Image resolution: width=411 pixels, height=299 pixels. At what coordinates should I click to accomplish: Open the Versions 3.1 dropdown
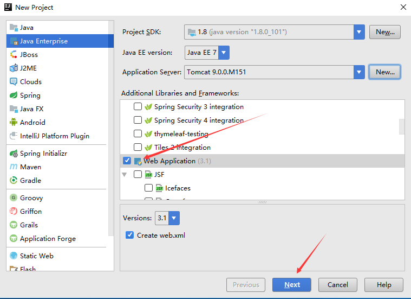pos(174,218)
